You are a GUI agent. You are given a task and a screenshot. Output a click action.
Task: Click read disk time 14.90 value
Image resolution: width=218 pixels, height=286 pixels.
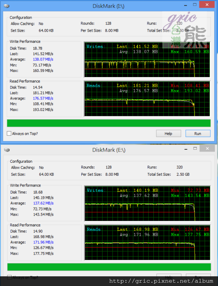38,231
